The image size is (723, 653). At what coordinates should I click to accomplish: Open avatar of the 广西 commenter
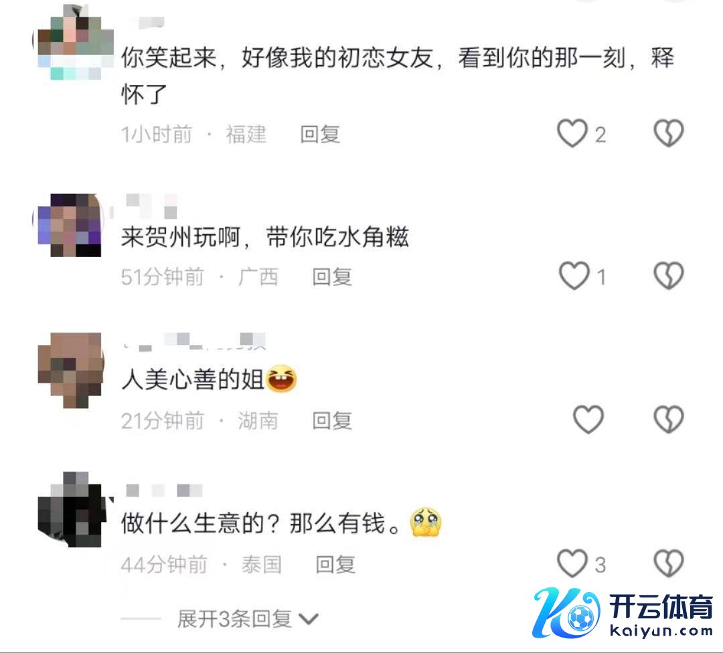pyautogui.click(x=70, y=225)
